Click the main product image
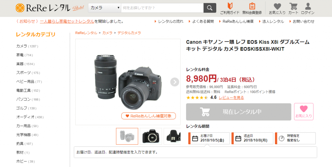332x167 pixels. [x=128, y=82]
